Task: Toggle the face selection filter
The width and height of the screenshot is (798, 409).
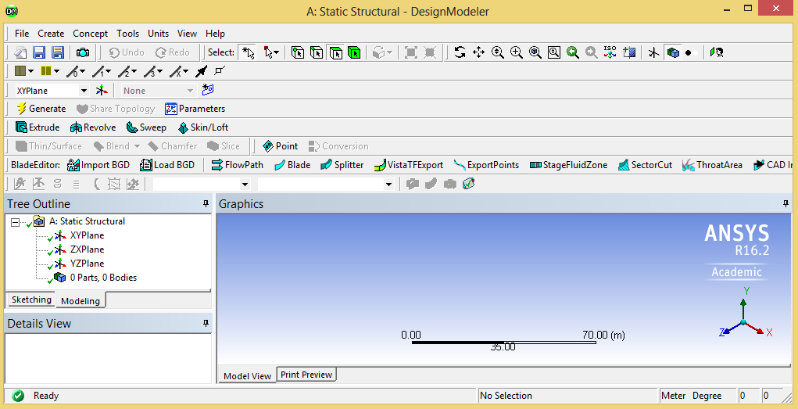Action: click(335, 52)
